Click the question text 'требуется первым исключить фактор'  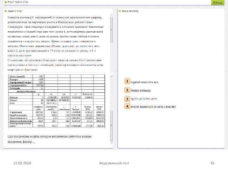click(x=49, y=139)
